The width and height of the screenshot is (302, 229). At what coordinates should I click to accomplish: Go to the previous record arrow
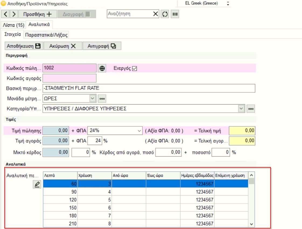pos(5,14)
